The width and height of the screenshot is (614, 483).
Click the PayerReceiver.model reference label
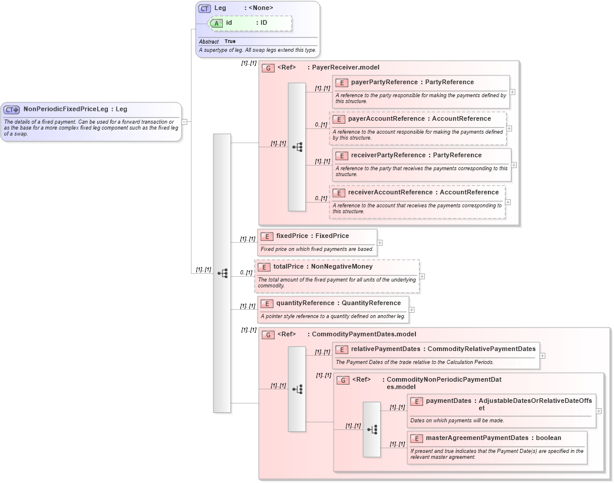pyautogui.click(x=328, y=67)
